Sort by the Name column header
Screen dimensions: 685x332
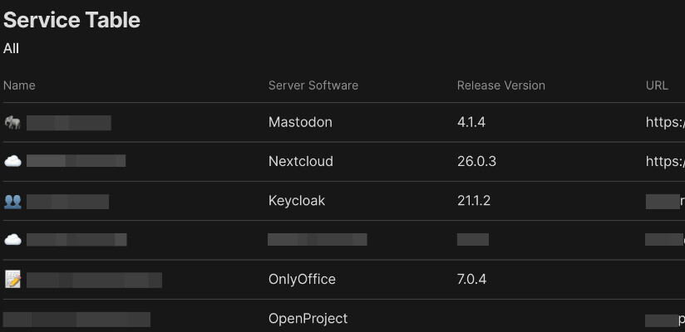(19, 85)
